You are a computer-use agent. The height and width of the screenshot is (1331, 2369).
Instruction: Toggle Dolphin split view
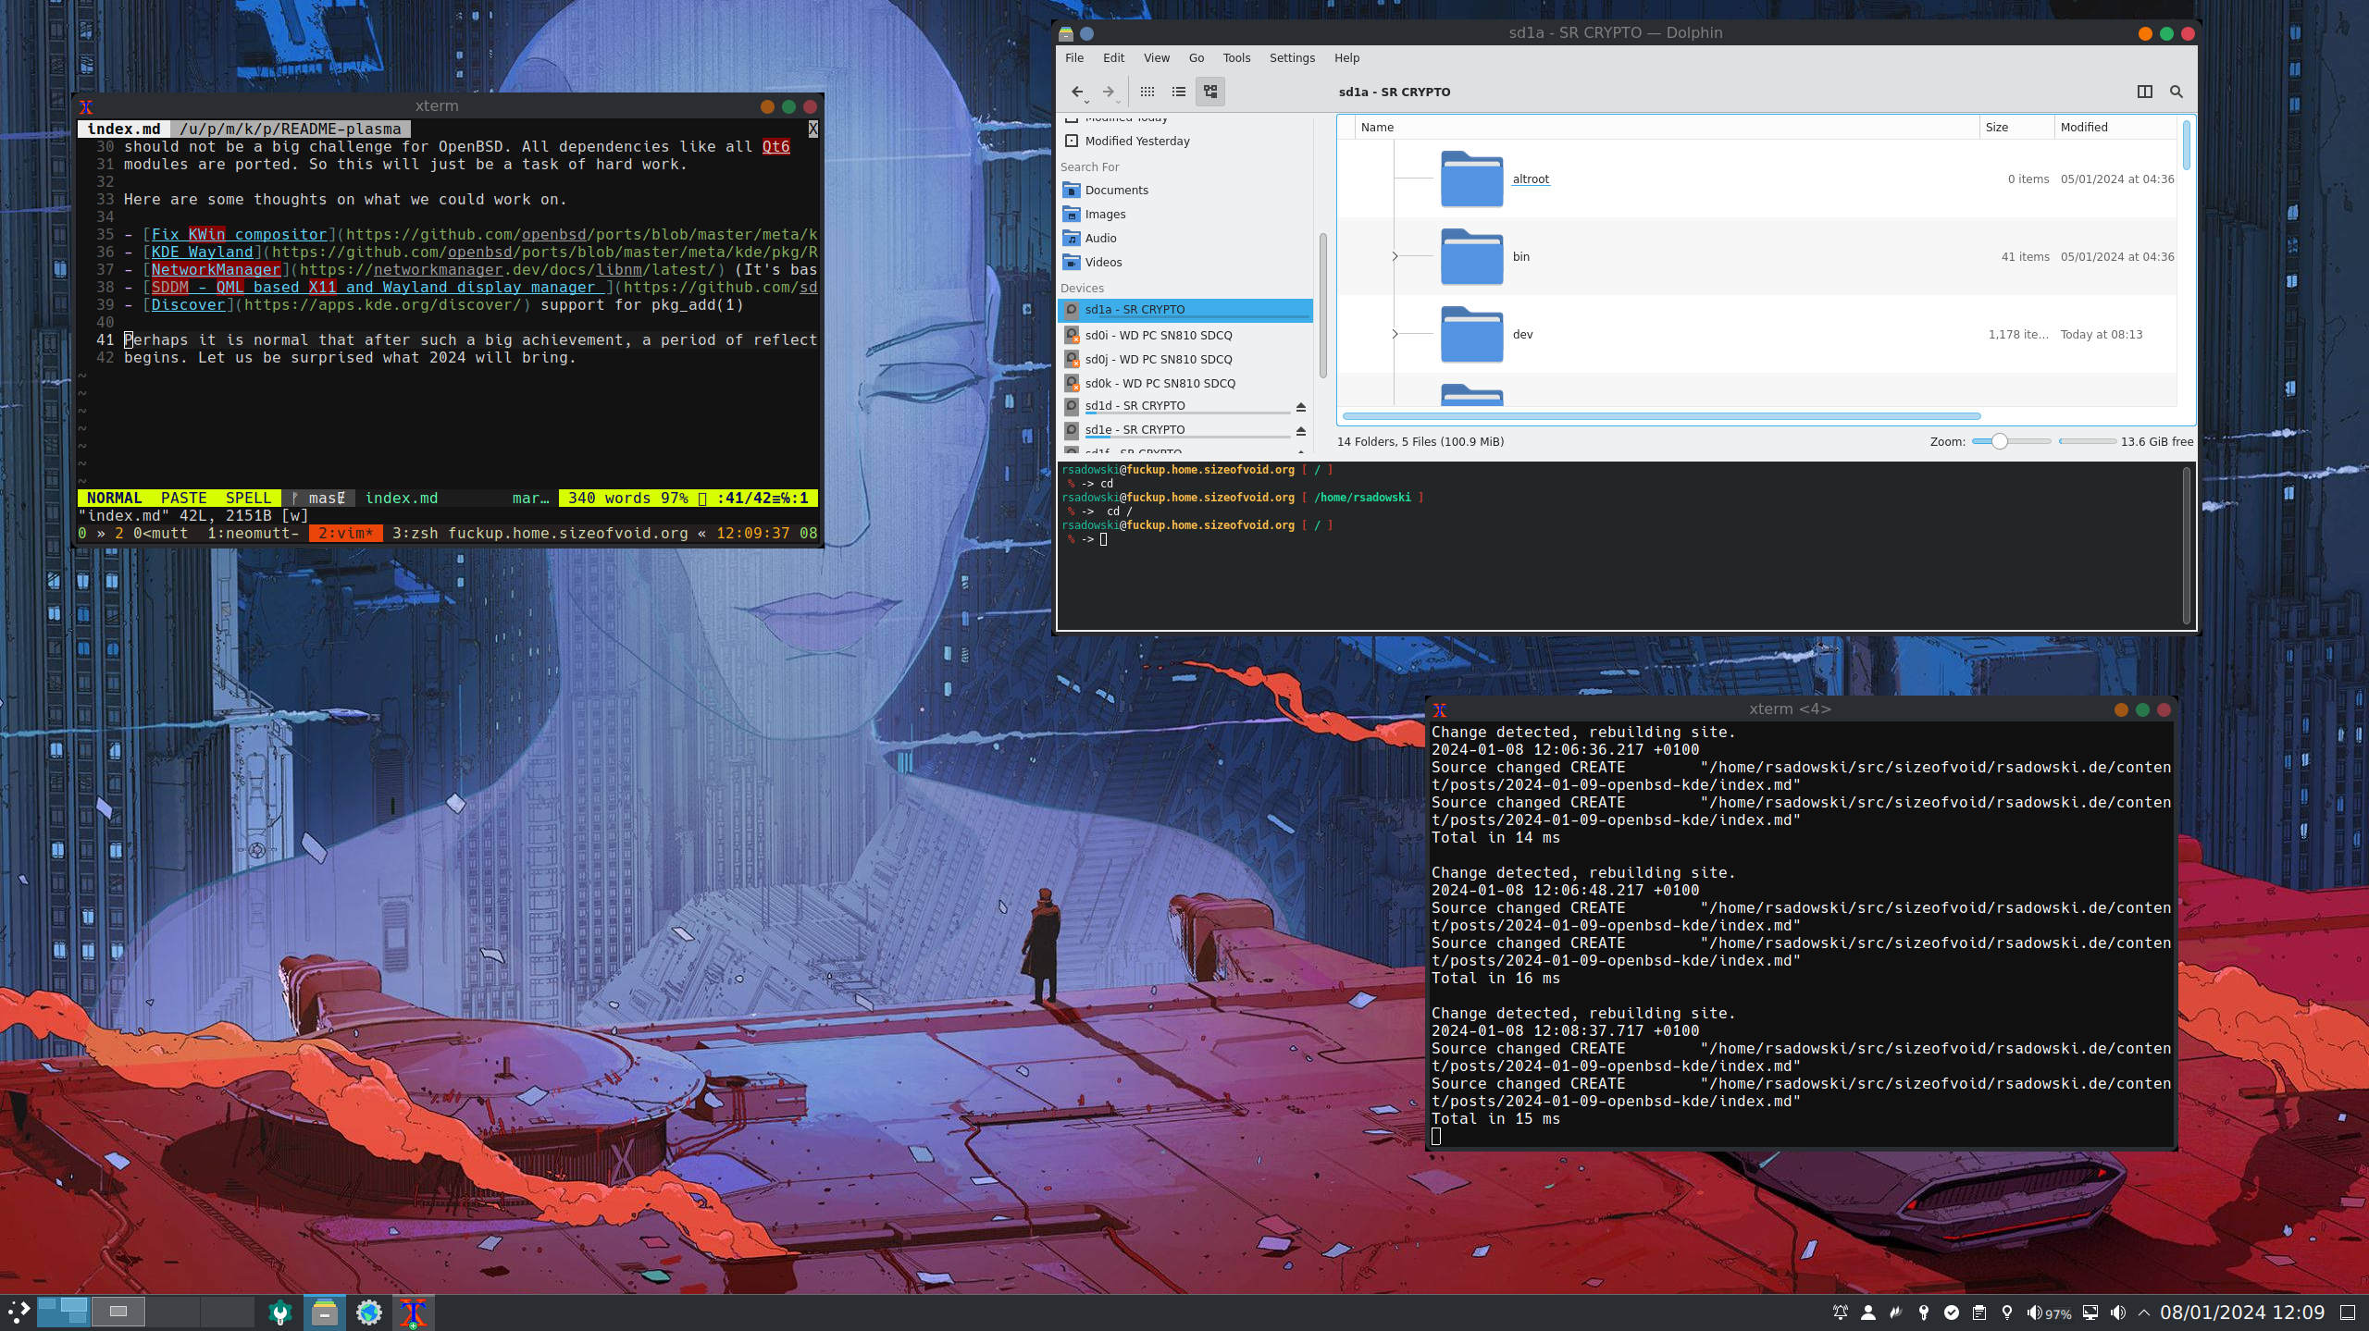tap(2144, 92)
